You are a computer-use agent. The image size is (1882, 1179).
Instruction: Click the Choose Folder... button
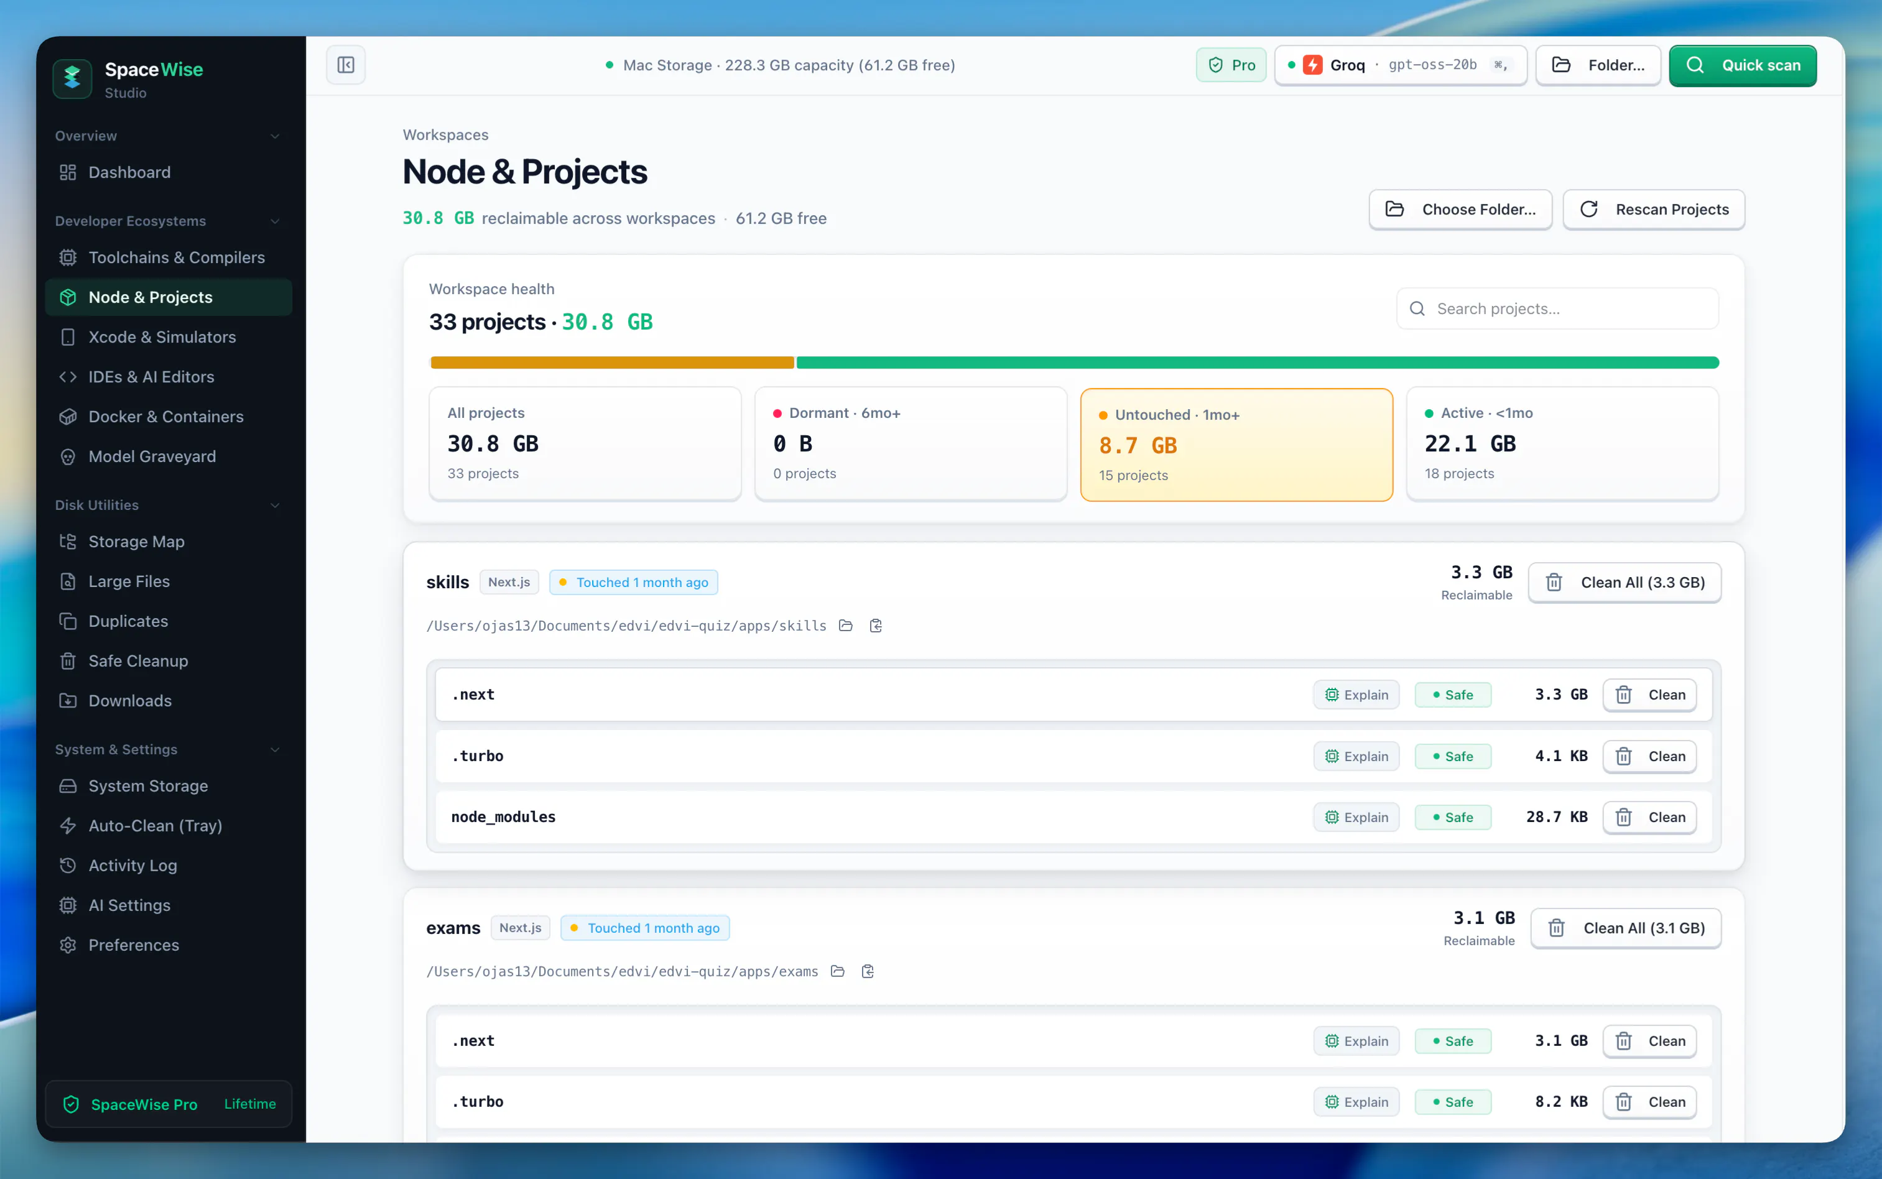tap(1460, 209)
